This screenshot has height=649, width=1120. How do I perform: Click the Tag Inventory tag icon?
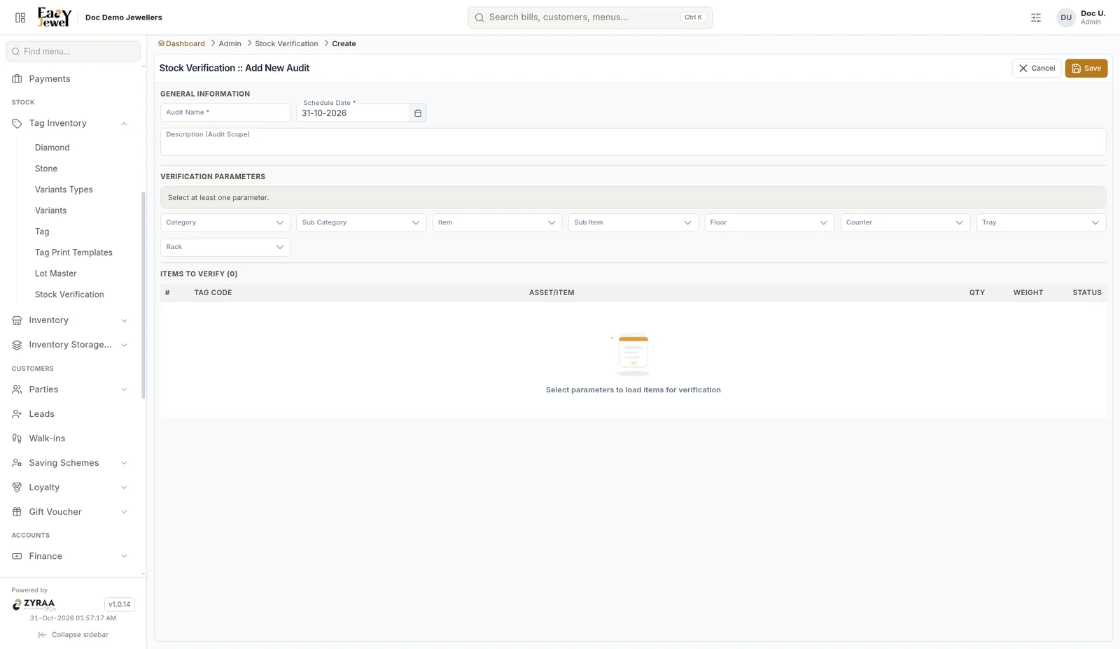(17, 123)
